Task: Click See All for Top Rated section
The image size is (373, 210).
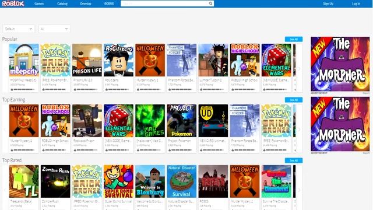Action: click(x=294, y=160)
